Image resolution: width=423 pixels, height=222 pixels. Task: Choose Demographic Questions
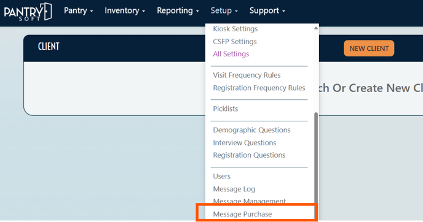tap(251, 130)
